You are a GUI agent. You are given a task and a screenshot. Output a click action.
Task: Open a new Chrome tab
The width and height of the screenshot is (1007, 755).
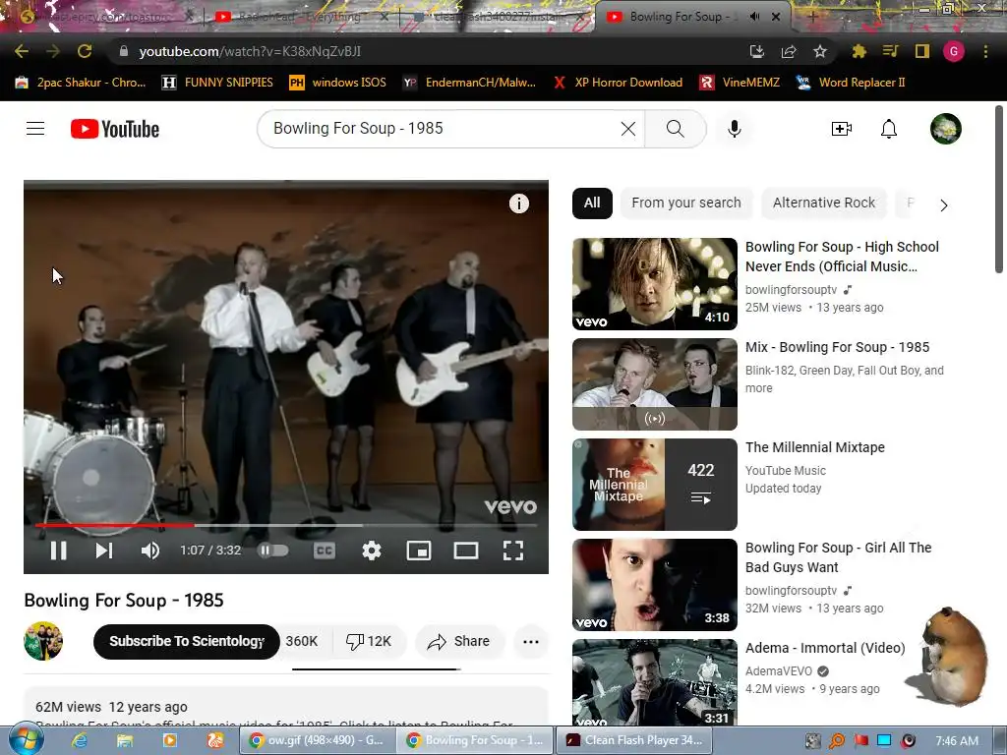click(x=811, y=17)
